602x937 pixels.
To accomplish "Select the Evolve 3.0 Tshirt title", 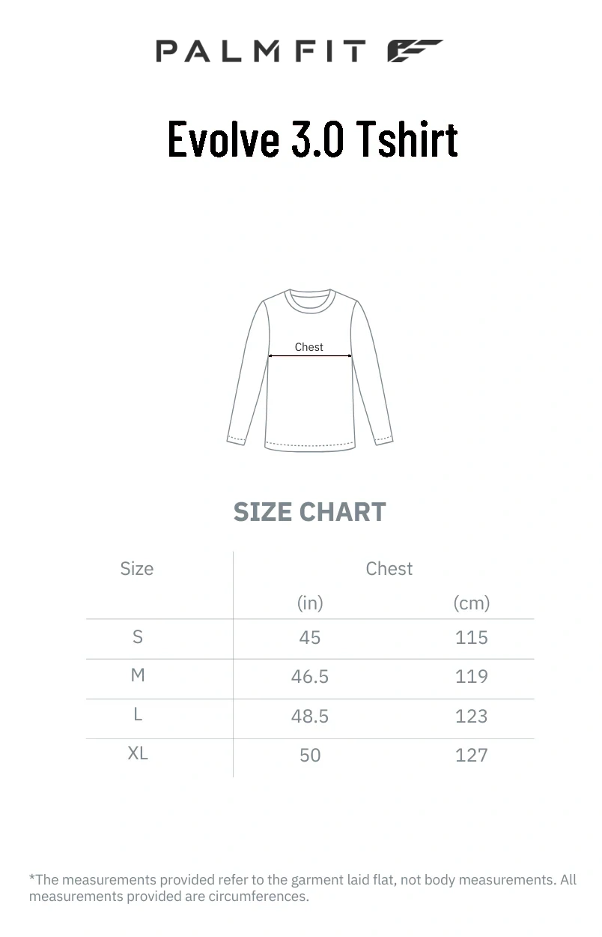I will 312,139.
